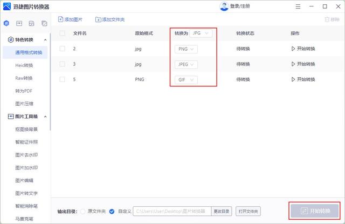Click 登录/注册 to sign in
Screen dimensions: 345x224
pyautogui.click(x=240, y=6)
